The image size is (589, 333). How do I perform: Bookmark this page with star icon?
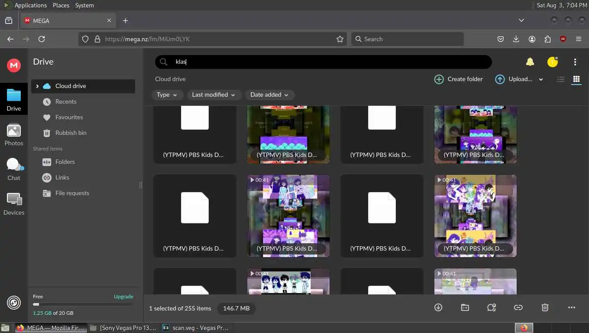(x=340, y=39)
